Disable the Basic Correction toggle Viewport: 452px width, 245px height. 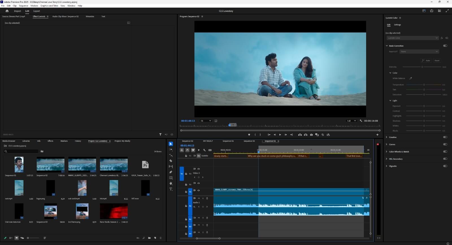(x=445, y=46)
